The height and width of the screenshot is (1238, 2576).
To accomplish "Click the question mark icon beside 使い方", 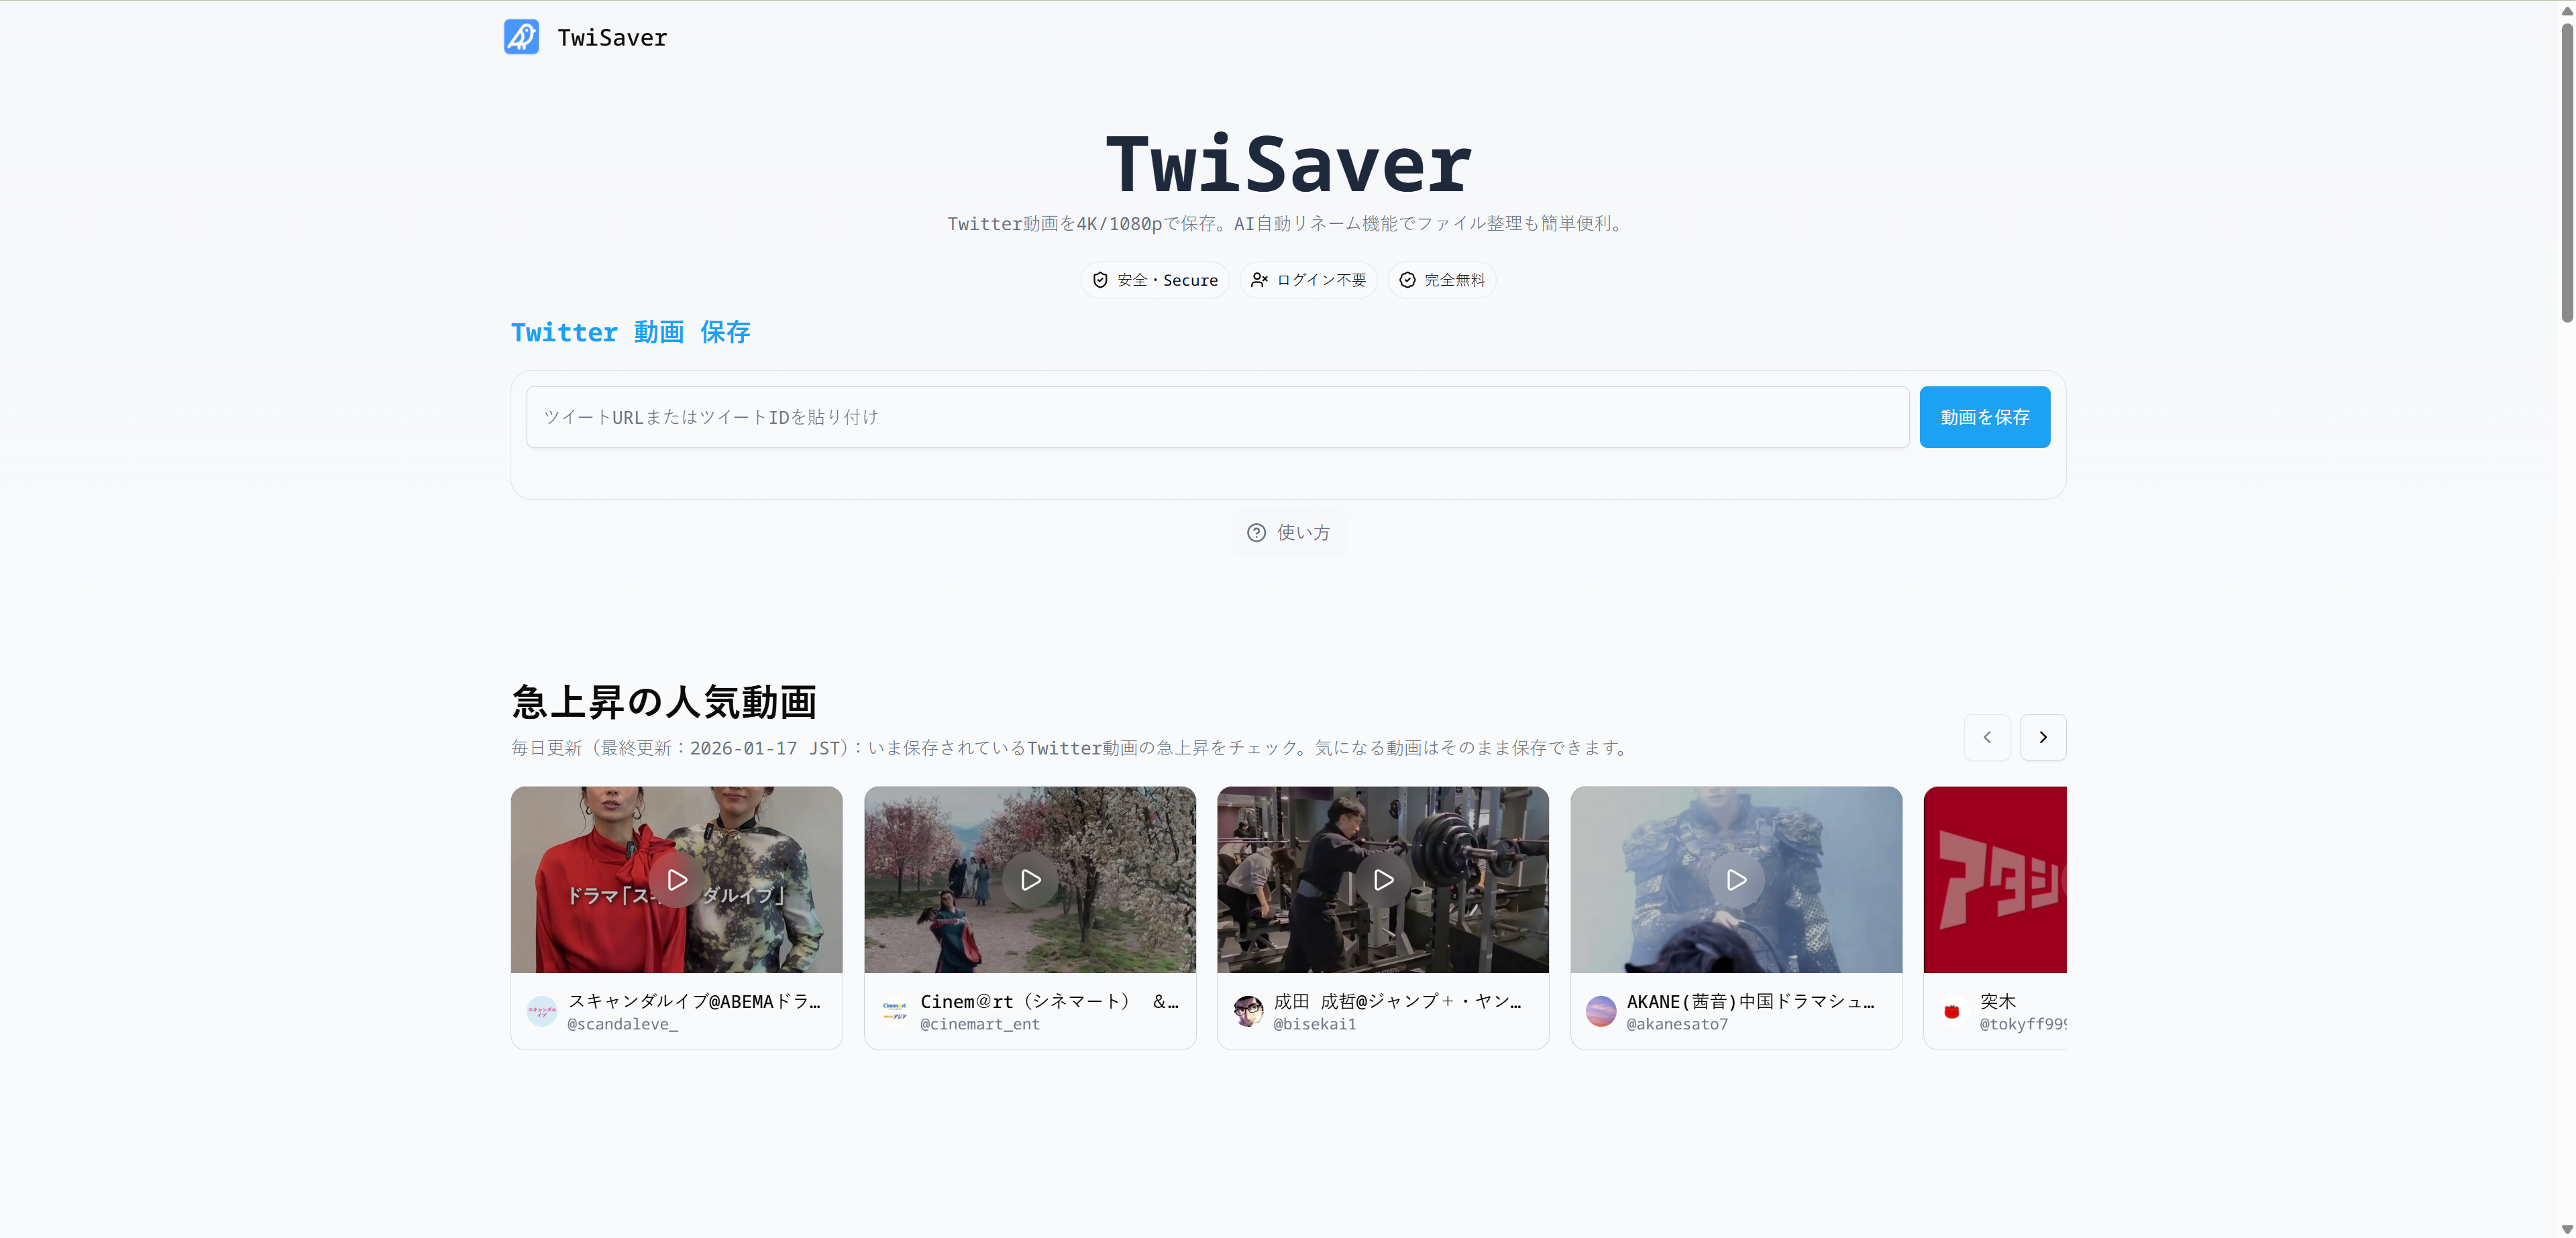I will pos(1257,533).
